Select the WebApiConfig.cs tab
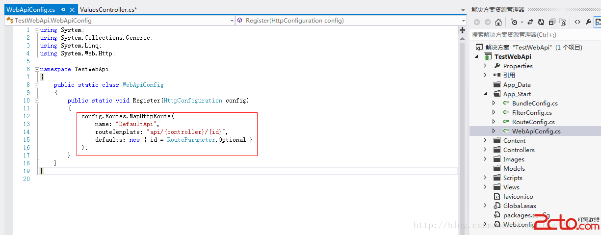The width and height of the screenshot is (601, 235). click(30, 10)
